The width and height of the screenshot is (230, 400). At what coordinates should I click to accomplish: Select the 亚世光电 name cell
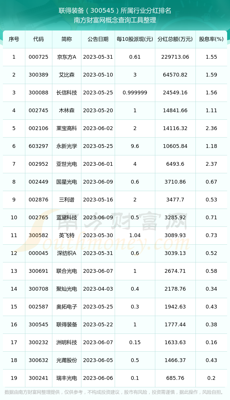(67, 164)
